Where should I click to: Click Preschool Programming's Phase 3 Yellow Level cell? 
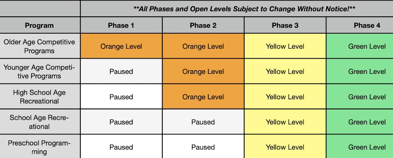tap(285, 147)
